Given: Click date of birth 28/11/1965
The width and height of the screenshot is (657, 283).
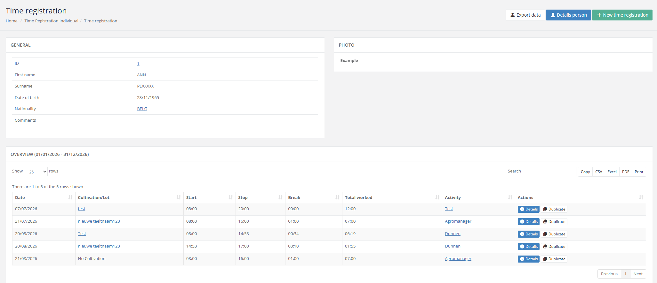Looking at the screenshot, I should point(148,97).
